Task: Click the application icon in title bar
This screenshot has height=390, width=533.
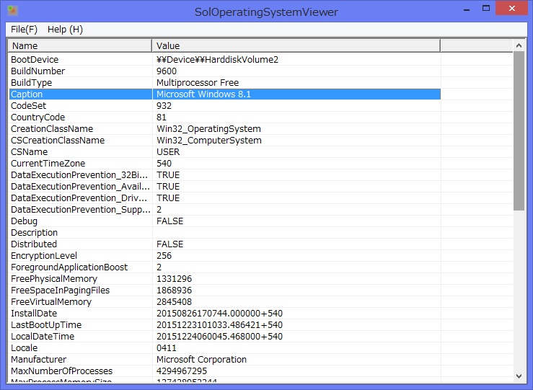Action: (12, 11)
